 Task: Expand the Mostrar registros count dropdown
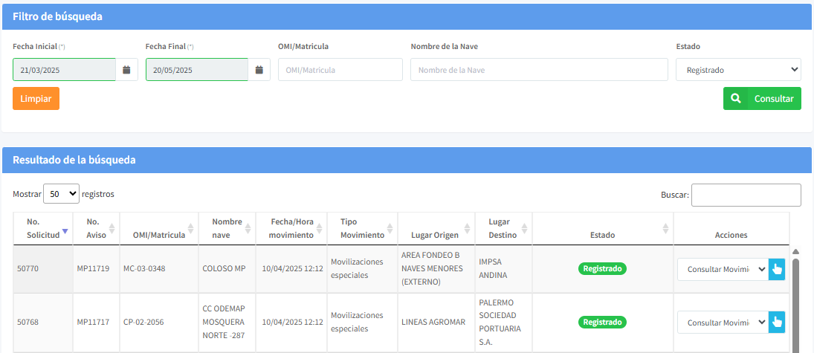click(x=61, y=194)
